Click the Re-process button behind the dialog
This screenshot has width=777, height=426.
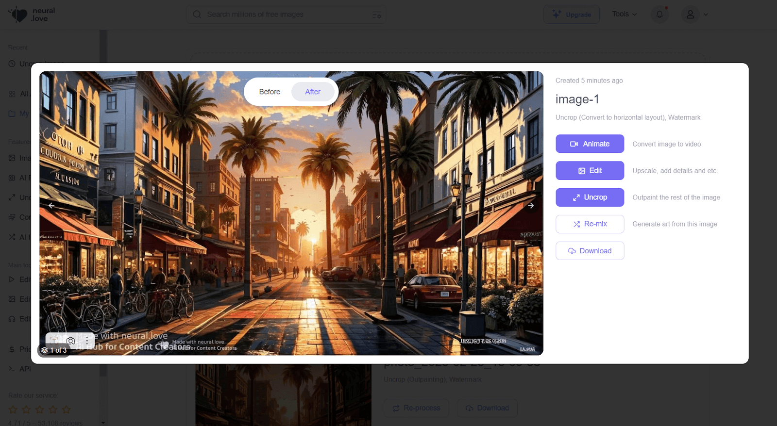tap(417, 408)
